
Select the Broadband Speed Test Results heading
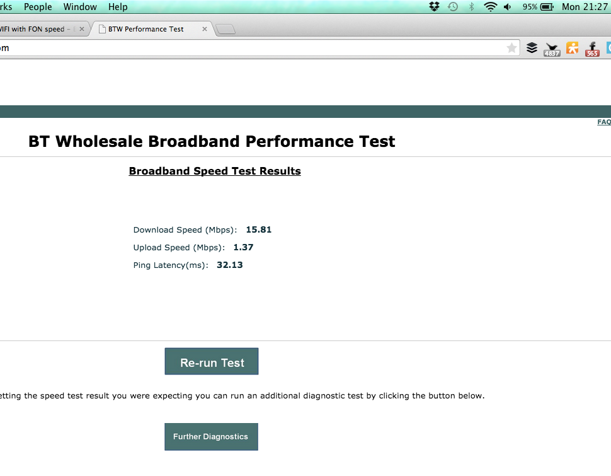(x=215, y=171)
